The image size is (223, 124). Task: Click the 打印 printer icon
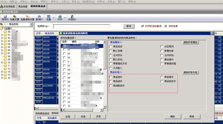[x=60, y=17]
